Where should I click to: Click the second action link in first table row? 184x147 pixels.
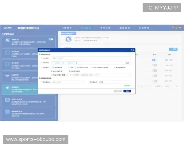pos(171,60)
